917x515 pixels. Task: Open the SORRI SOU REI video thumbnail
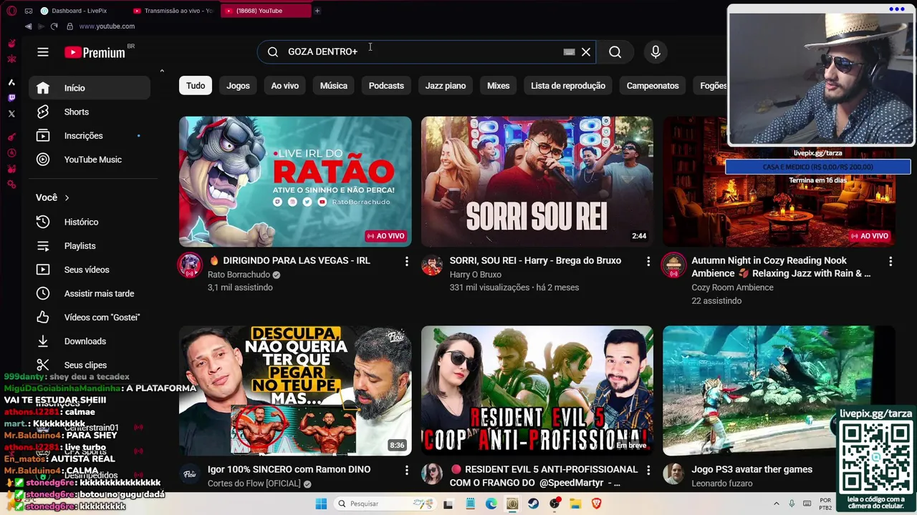pyautogui.click(x=537, y=182)
